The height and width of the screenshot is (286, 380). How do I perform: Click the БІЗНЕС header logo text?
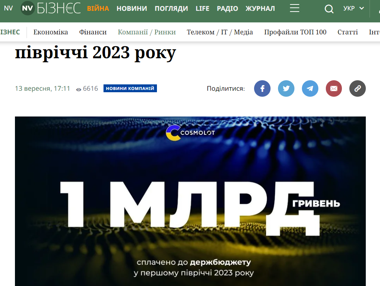coord(59,8)
